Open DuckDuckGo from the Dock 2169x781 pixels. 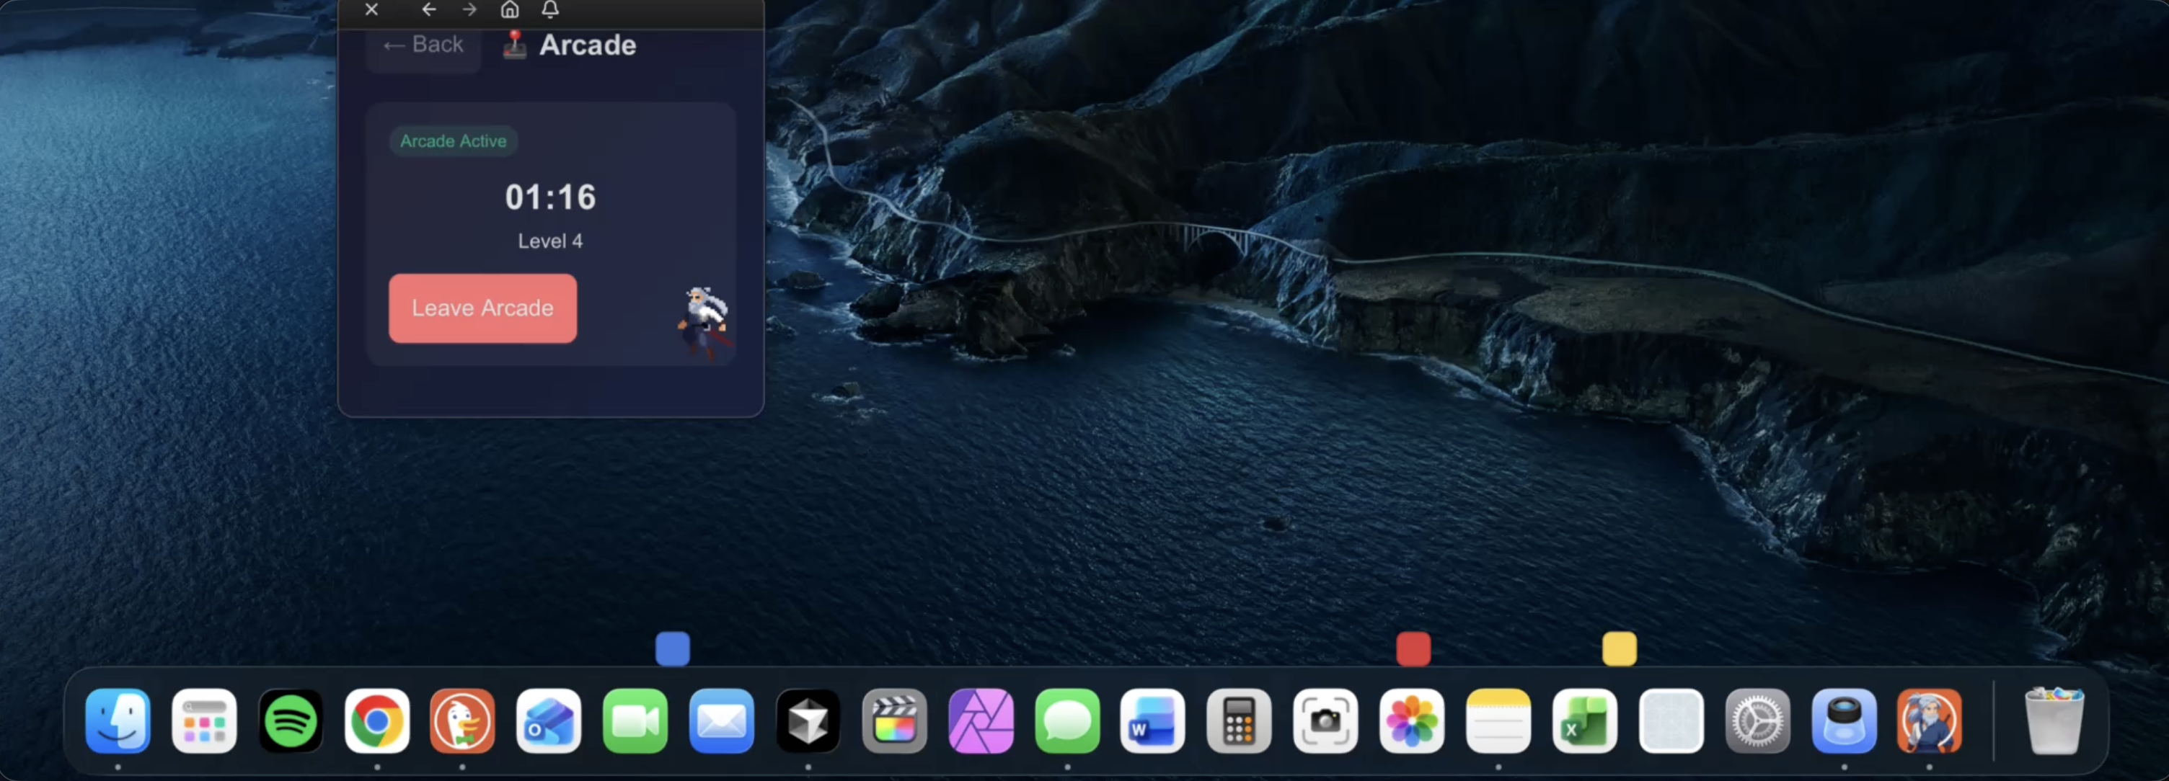click(462, 721)
